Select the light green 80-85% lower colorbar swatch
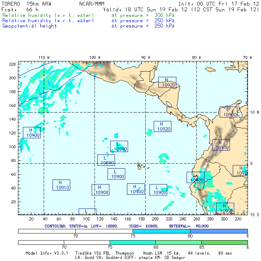Screen dimensions: 261x261 [178, 243]
